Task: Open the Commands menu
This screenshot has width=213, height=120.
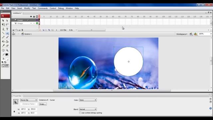Action: tap(43, 8)
